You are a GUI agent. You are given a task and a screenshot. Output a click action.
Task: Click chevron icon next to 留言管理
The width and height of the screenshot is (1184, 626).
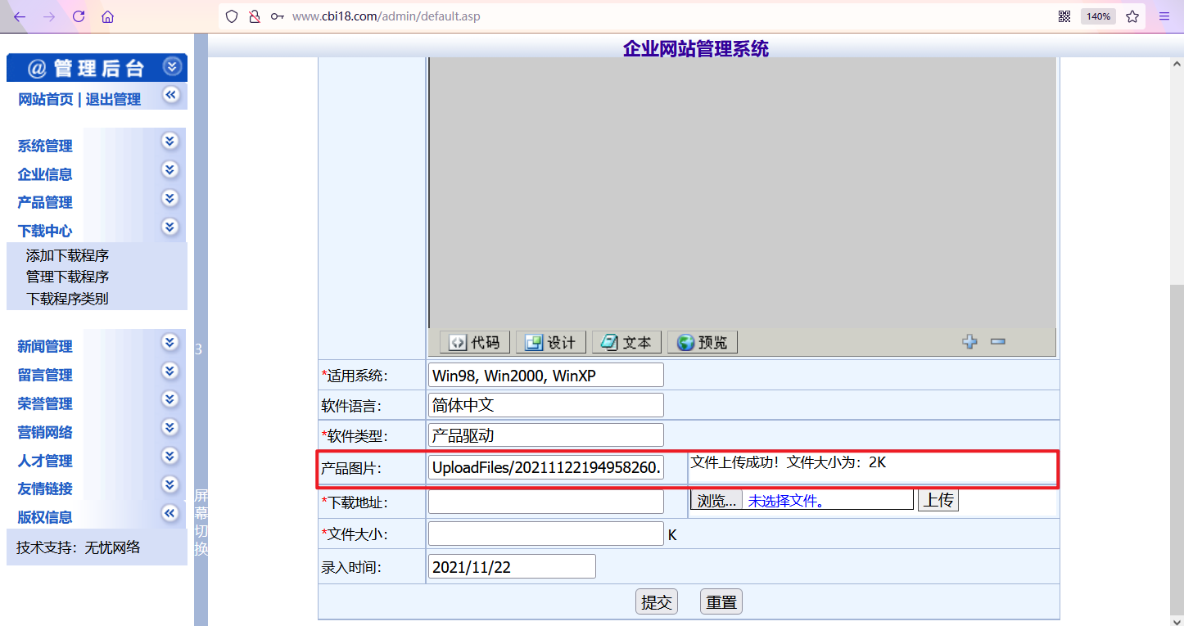click(169, 371)
